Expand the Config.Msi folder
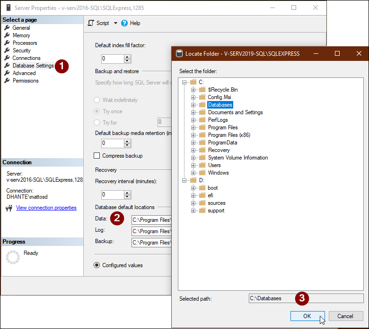369x329 pixels. click(193, 97)
